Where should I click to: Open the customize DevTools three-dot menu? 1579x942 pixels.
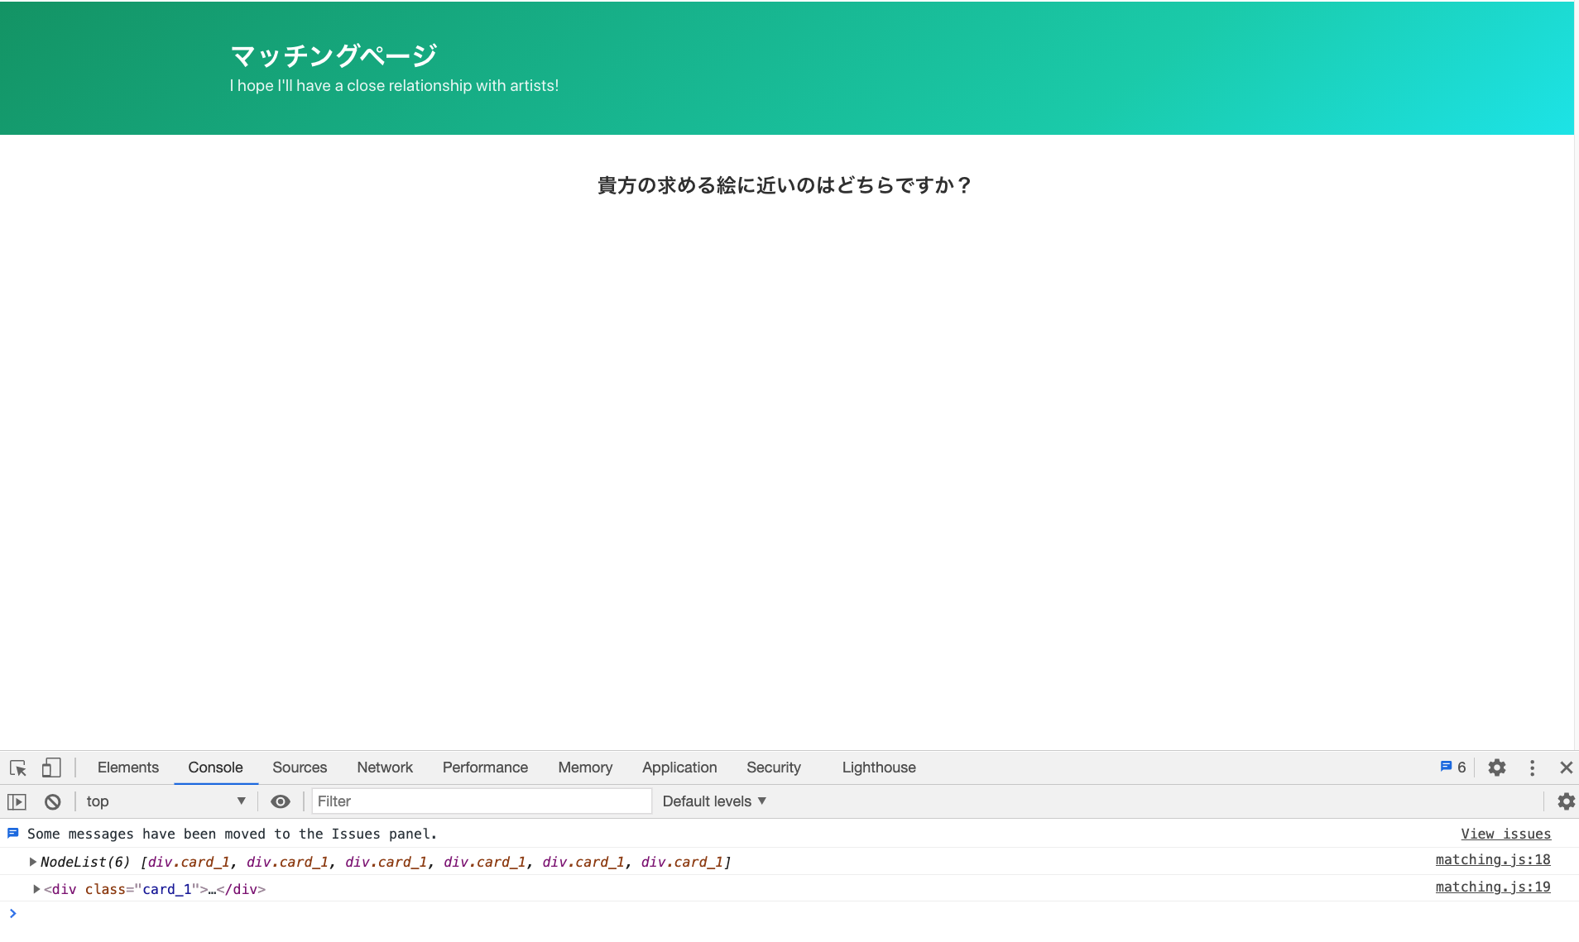pos(1533,767)
